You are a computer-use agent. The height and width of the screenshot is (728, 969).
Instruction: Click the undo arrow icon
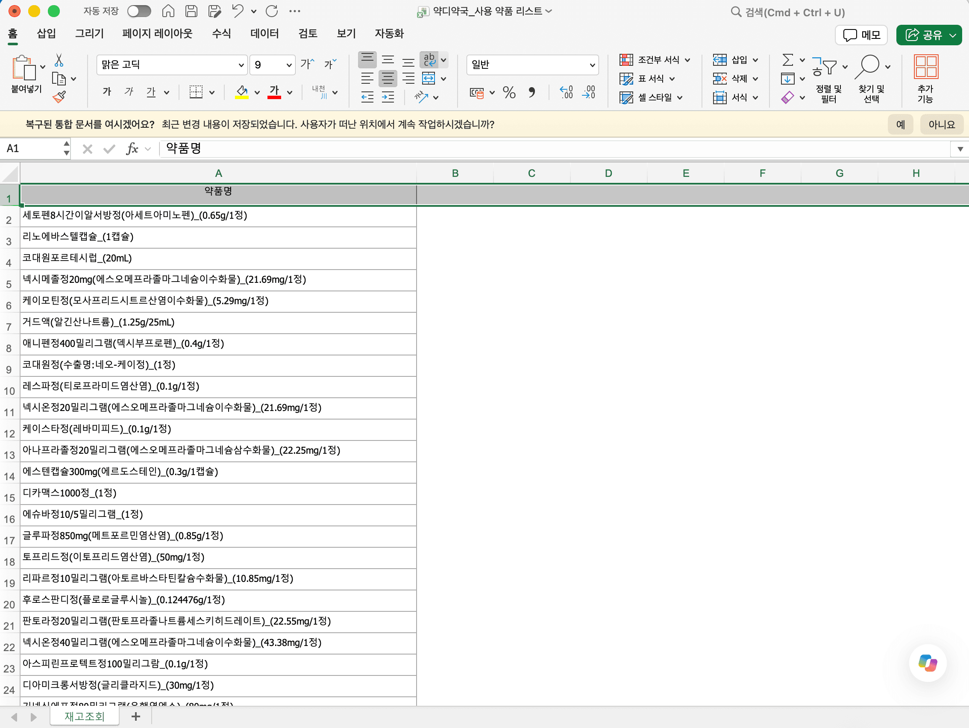click(238, 11)
